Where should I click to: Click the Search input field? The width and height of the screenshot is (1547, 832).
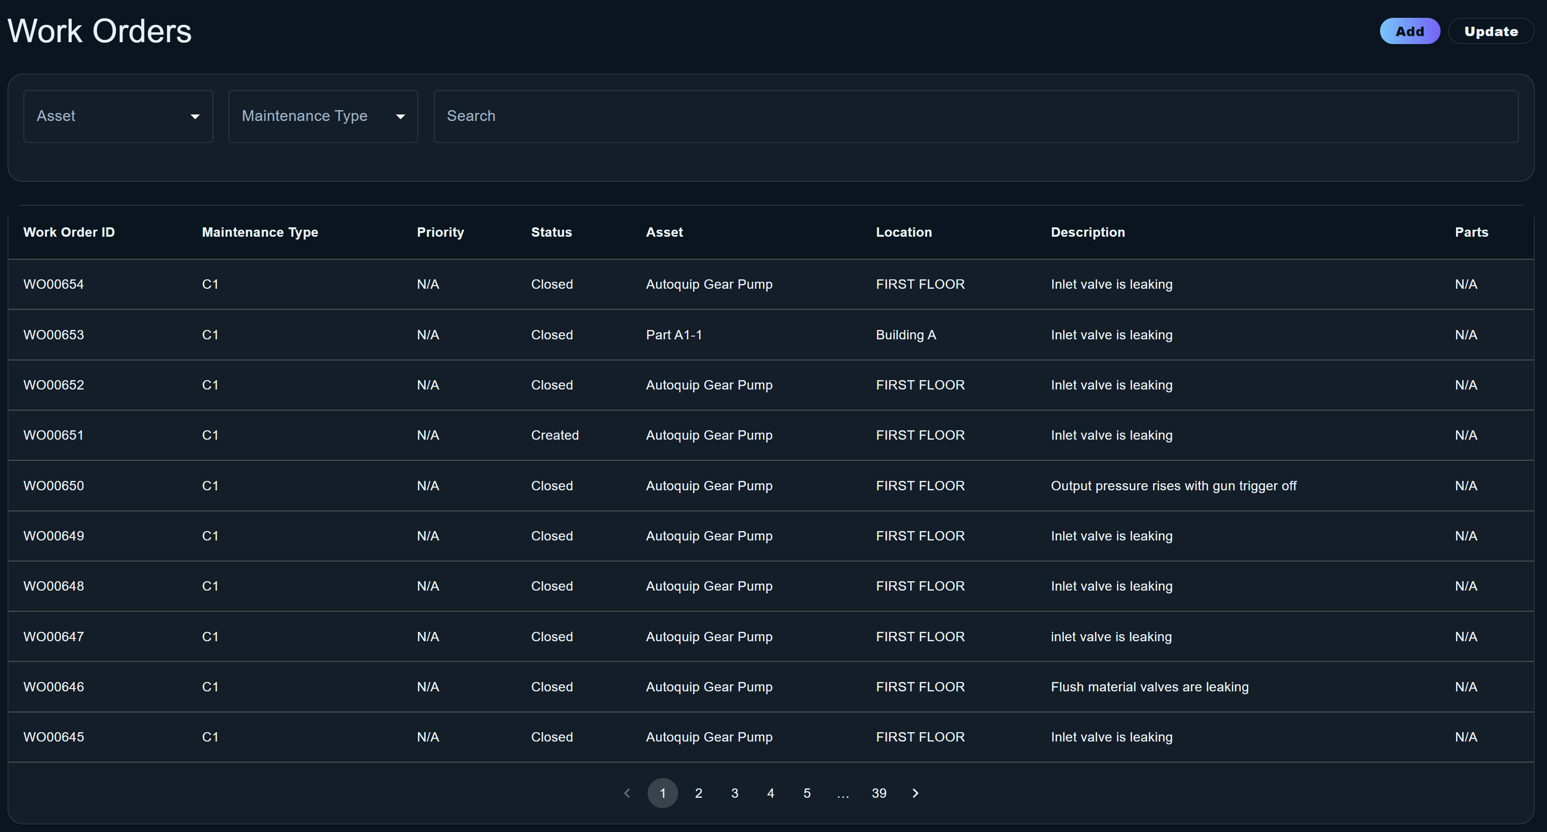point(721,116)
